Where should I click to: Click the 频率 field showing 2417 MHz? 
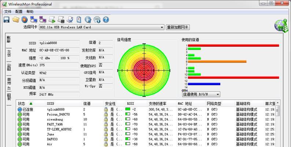click(59, 94)
